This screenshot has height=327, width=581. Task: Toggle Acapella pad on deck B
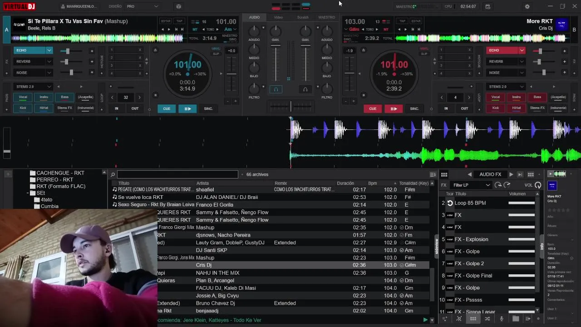(558, 97)
